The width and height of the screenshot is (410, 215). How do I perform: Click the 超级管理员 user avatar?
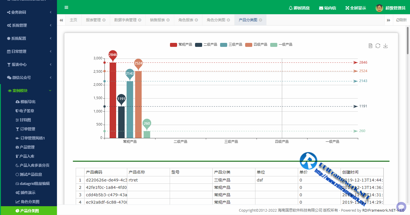379,8
